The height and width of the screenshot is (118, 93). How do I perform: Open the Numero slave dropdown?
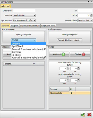pos(85,21)
